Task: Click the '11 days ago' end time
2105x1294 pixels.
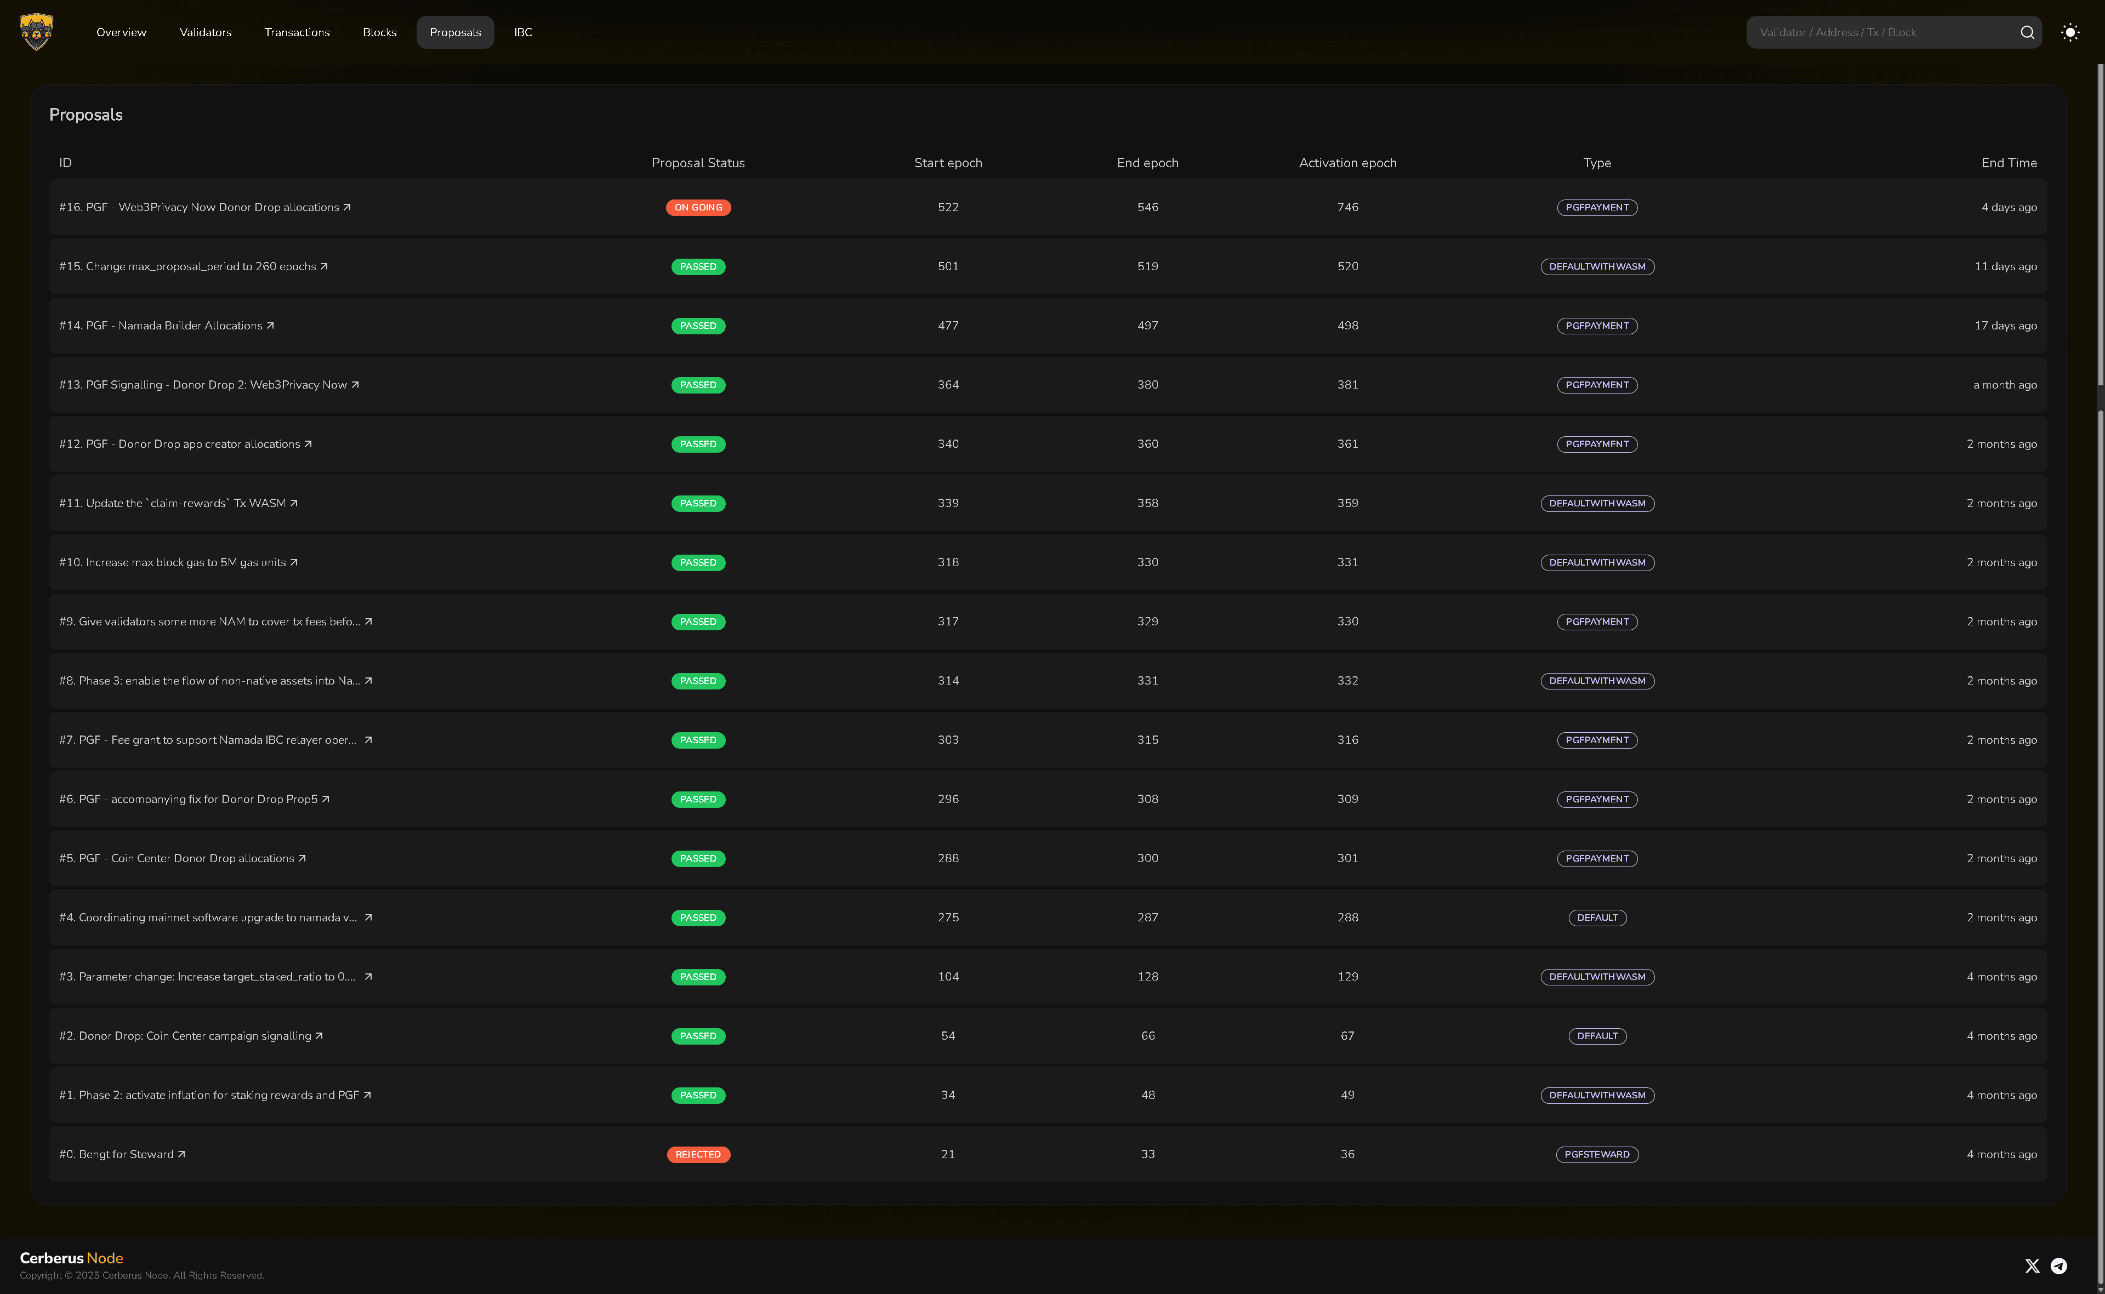Action: [x=2006, y=266]
